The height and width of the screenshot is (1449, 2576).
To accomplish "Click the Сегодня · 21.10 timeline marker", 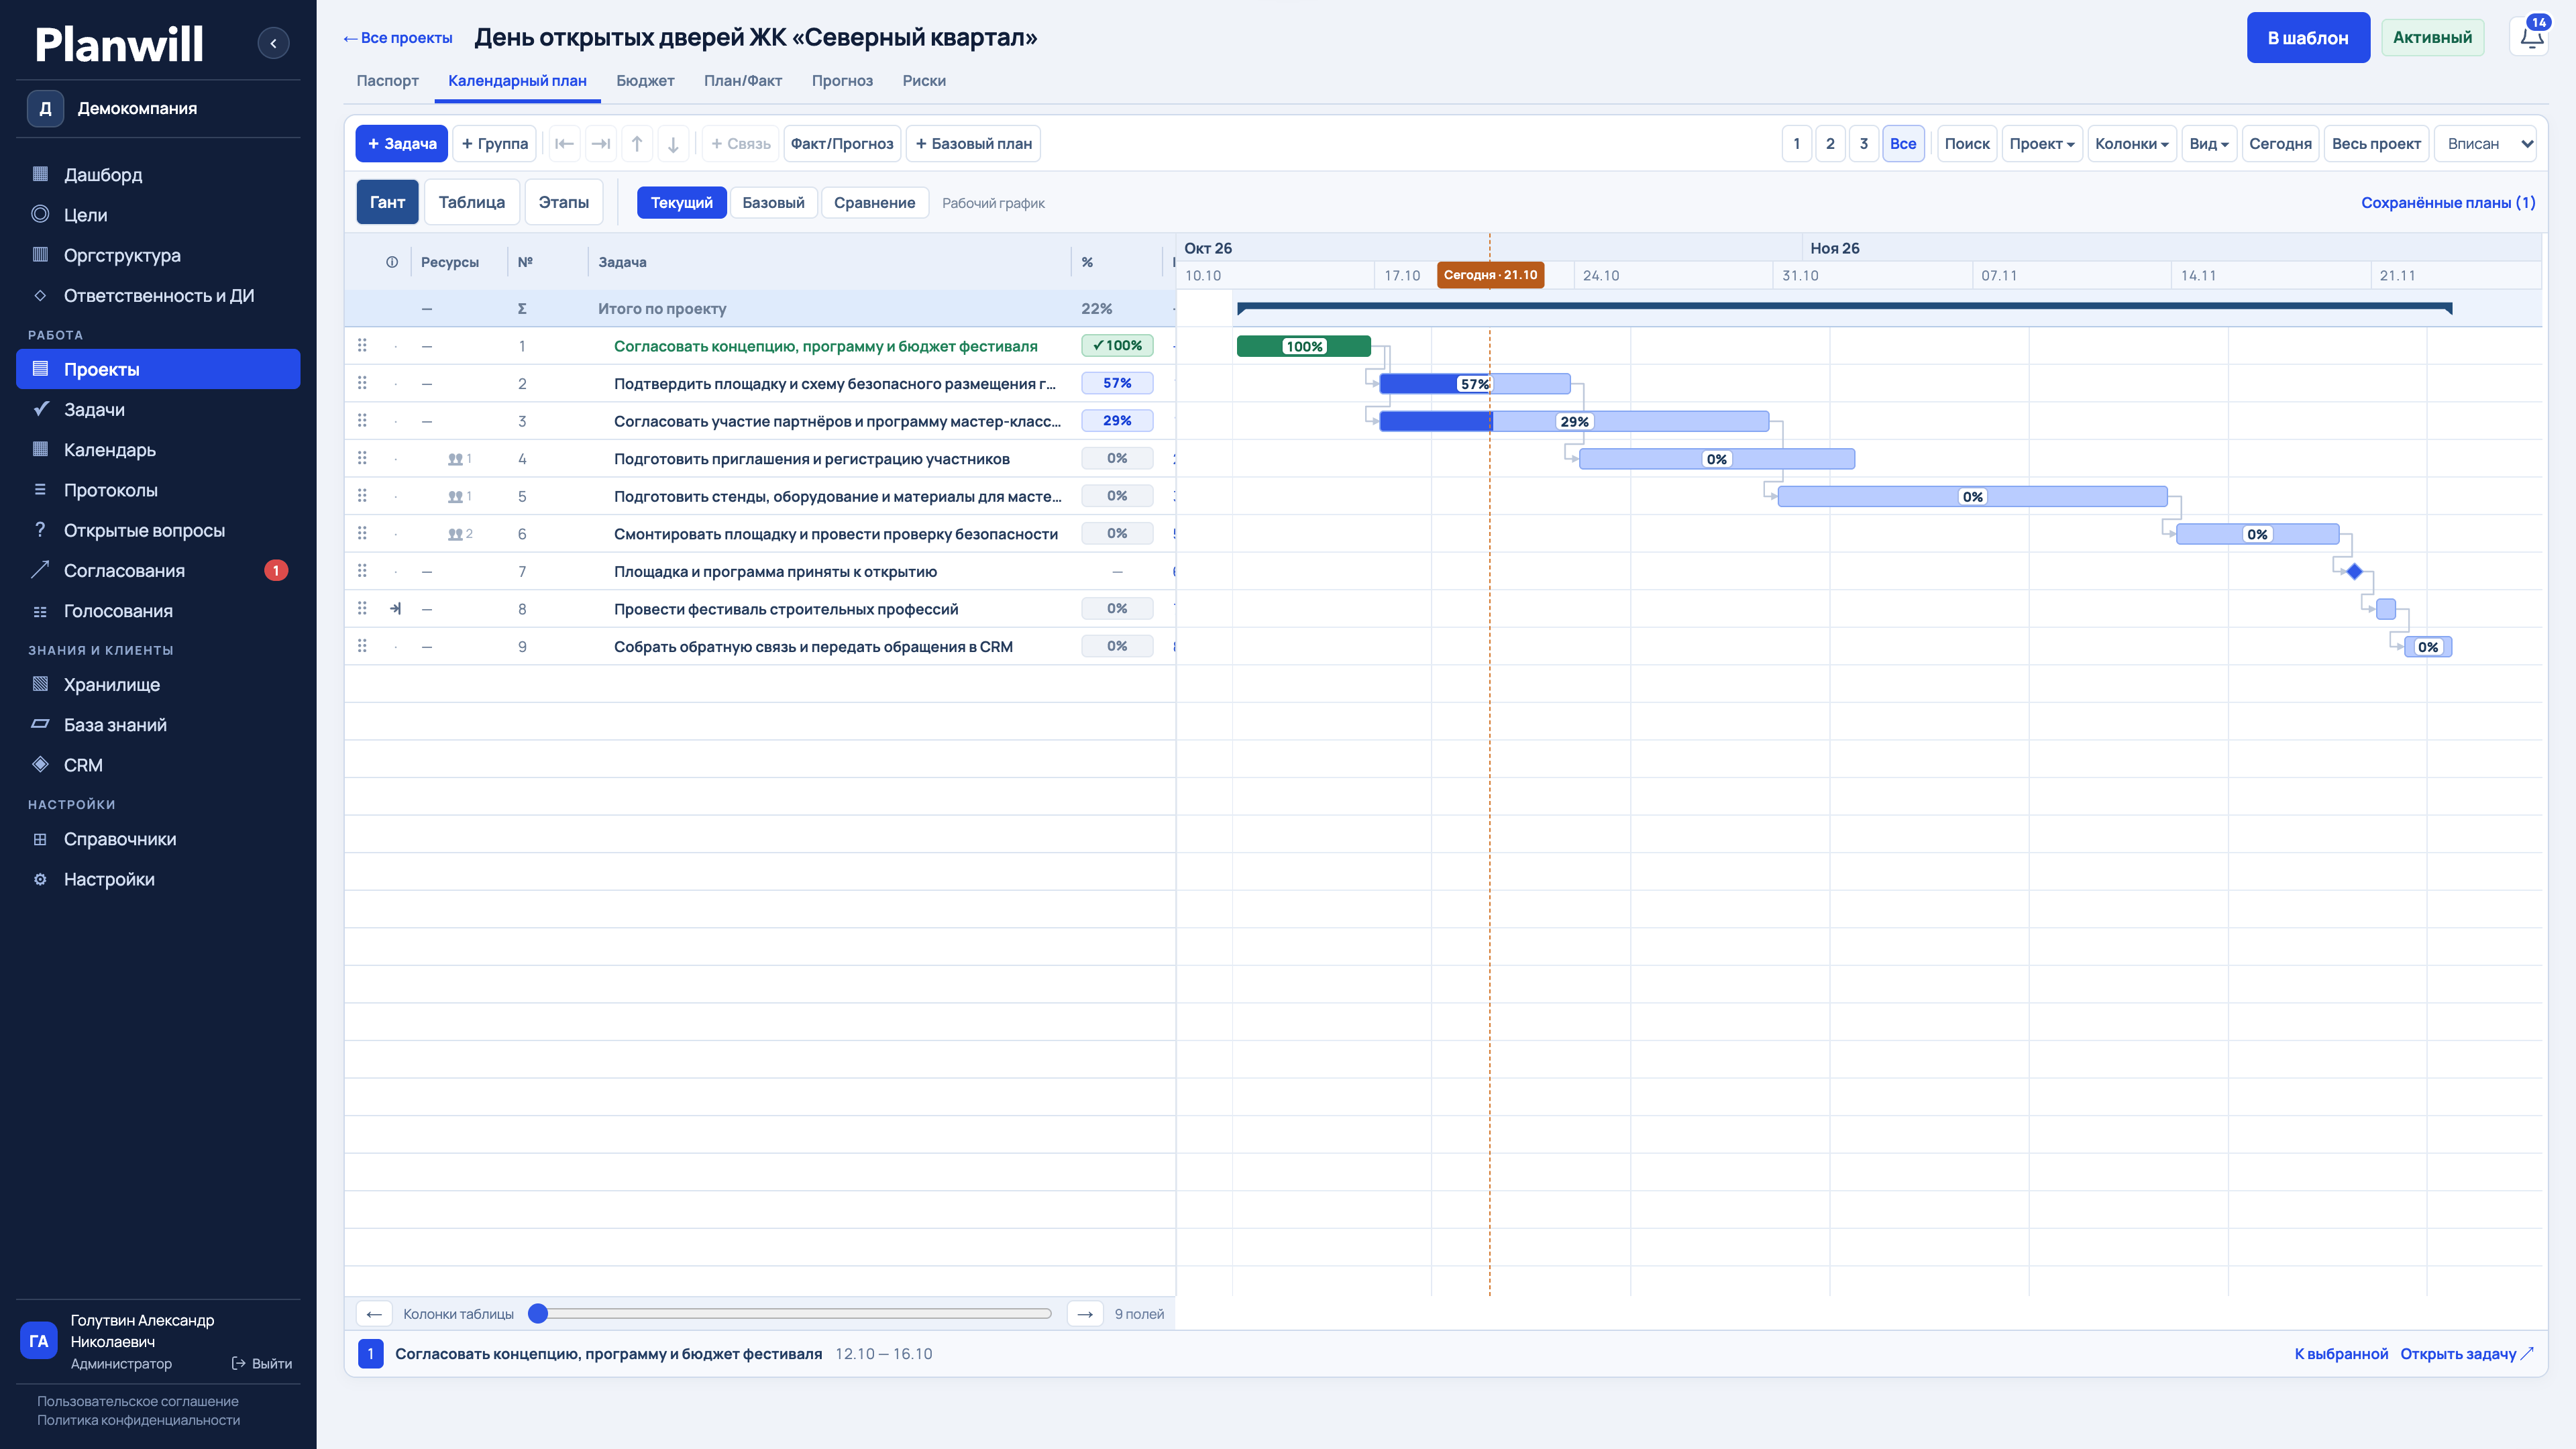I will coord(1490,275).
